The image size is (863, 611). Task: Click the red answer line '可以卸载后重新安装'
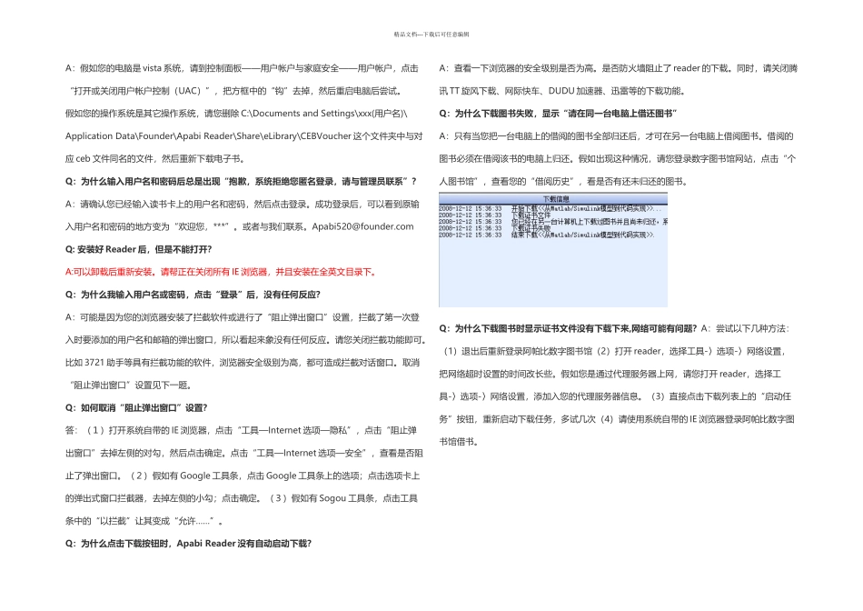tap(222, 272)
